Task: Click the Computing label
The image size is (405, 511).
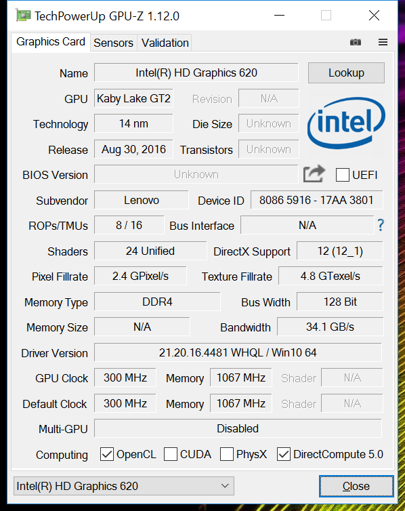Action: 62,455
